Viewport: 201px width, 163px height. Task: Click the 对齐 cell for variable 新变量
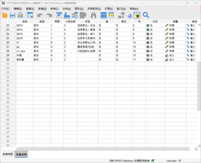pyautogui.click(x=155, y=60)
